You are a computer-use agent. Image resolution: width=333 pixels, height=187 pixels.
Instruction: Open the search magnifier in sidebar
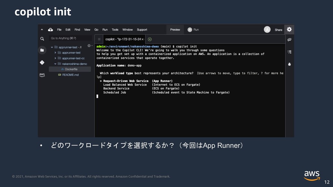[42, 39]
